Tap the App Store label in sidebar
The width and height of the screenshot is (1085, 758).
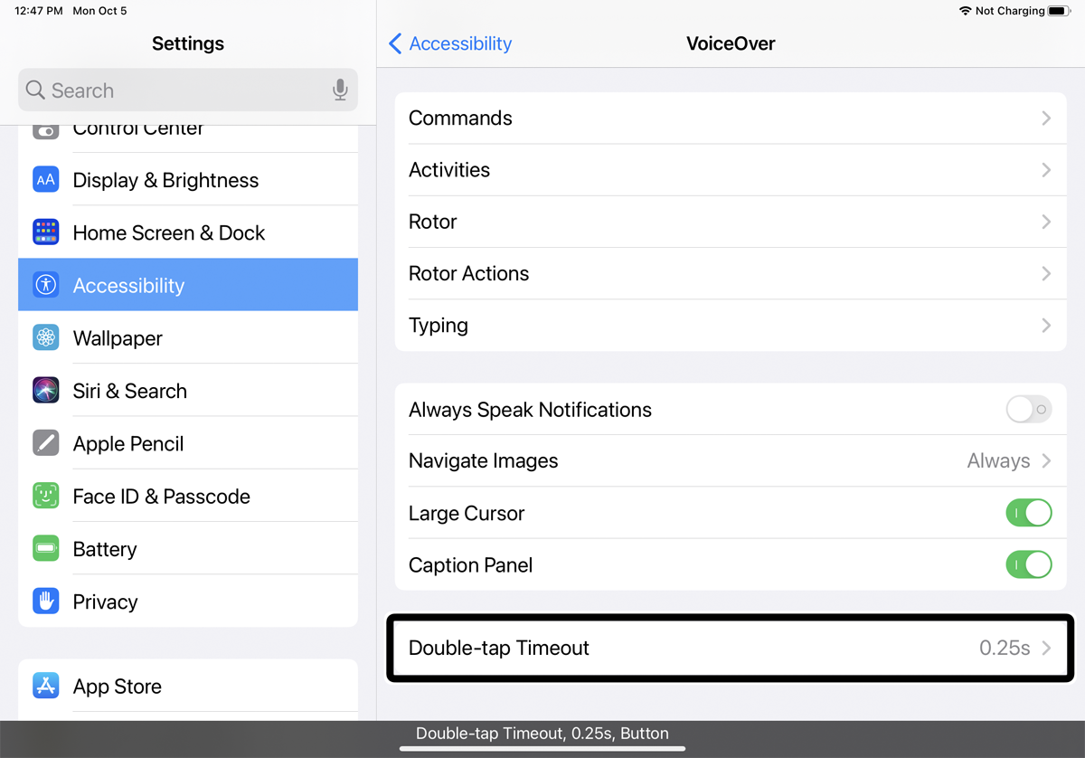(x=118, y=686)
